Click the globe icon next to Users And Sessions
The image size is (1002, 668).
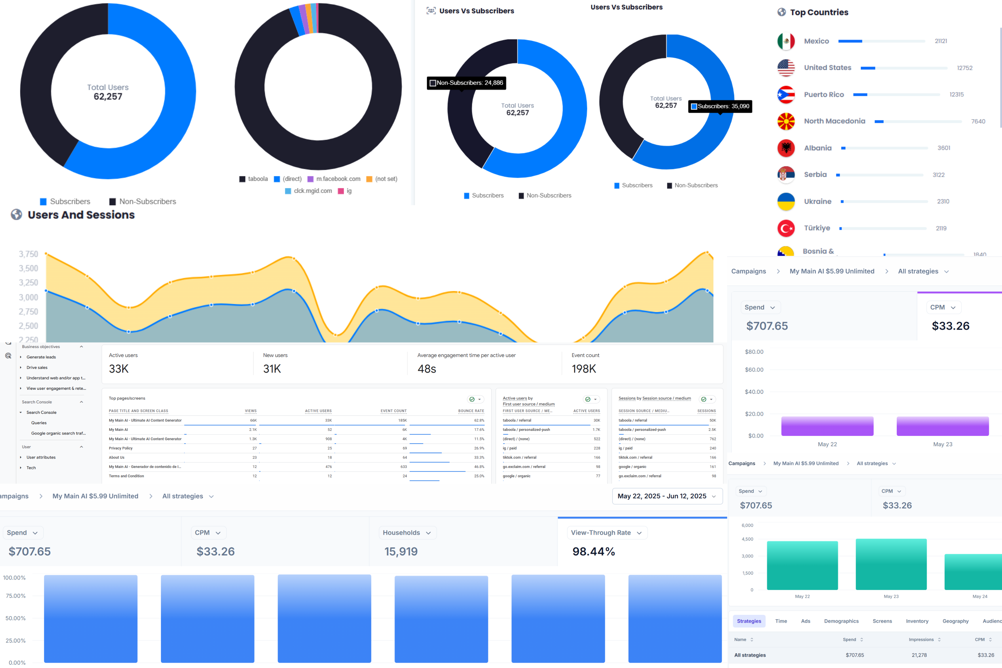16,214
